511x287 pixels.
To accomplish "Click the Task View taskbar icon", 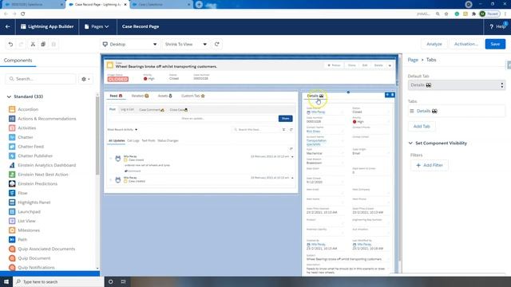I will point(124,281).
